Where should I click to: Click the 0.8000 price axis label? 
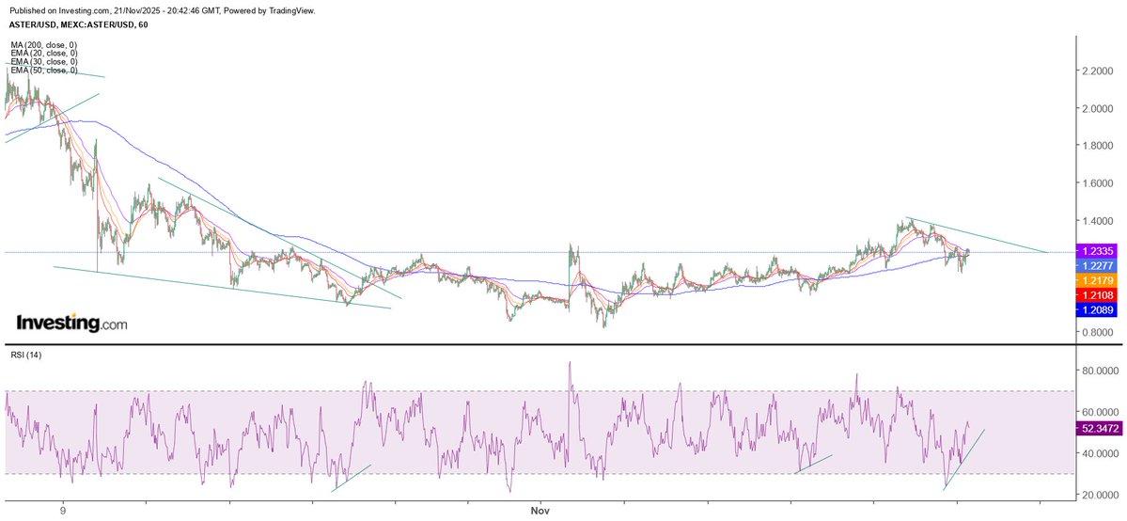[1098, 333]
